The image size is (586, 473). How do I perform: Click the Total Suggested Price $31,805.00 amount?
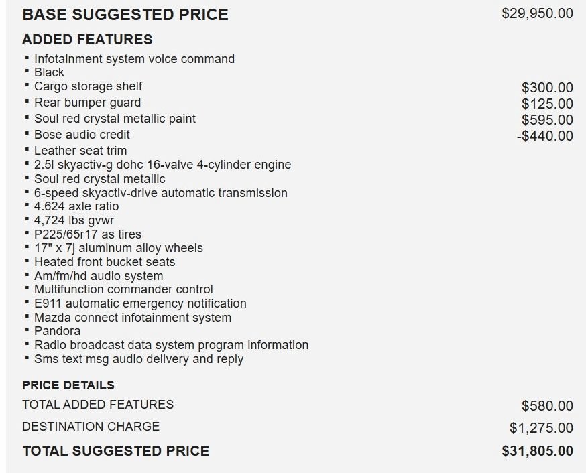(537, 451)
